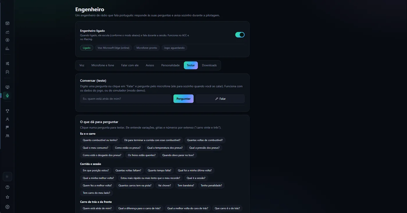Test question Como estão os pneus?

pyautogui.click(x=128, y=148)
